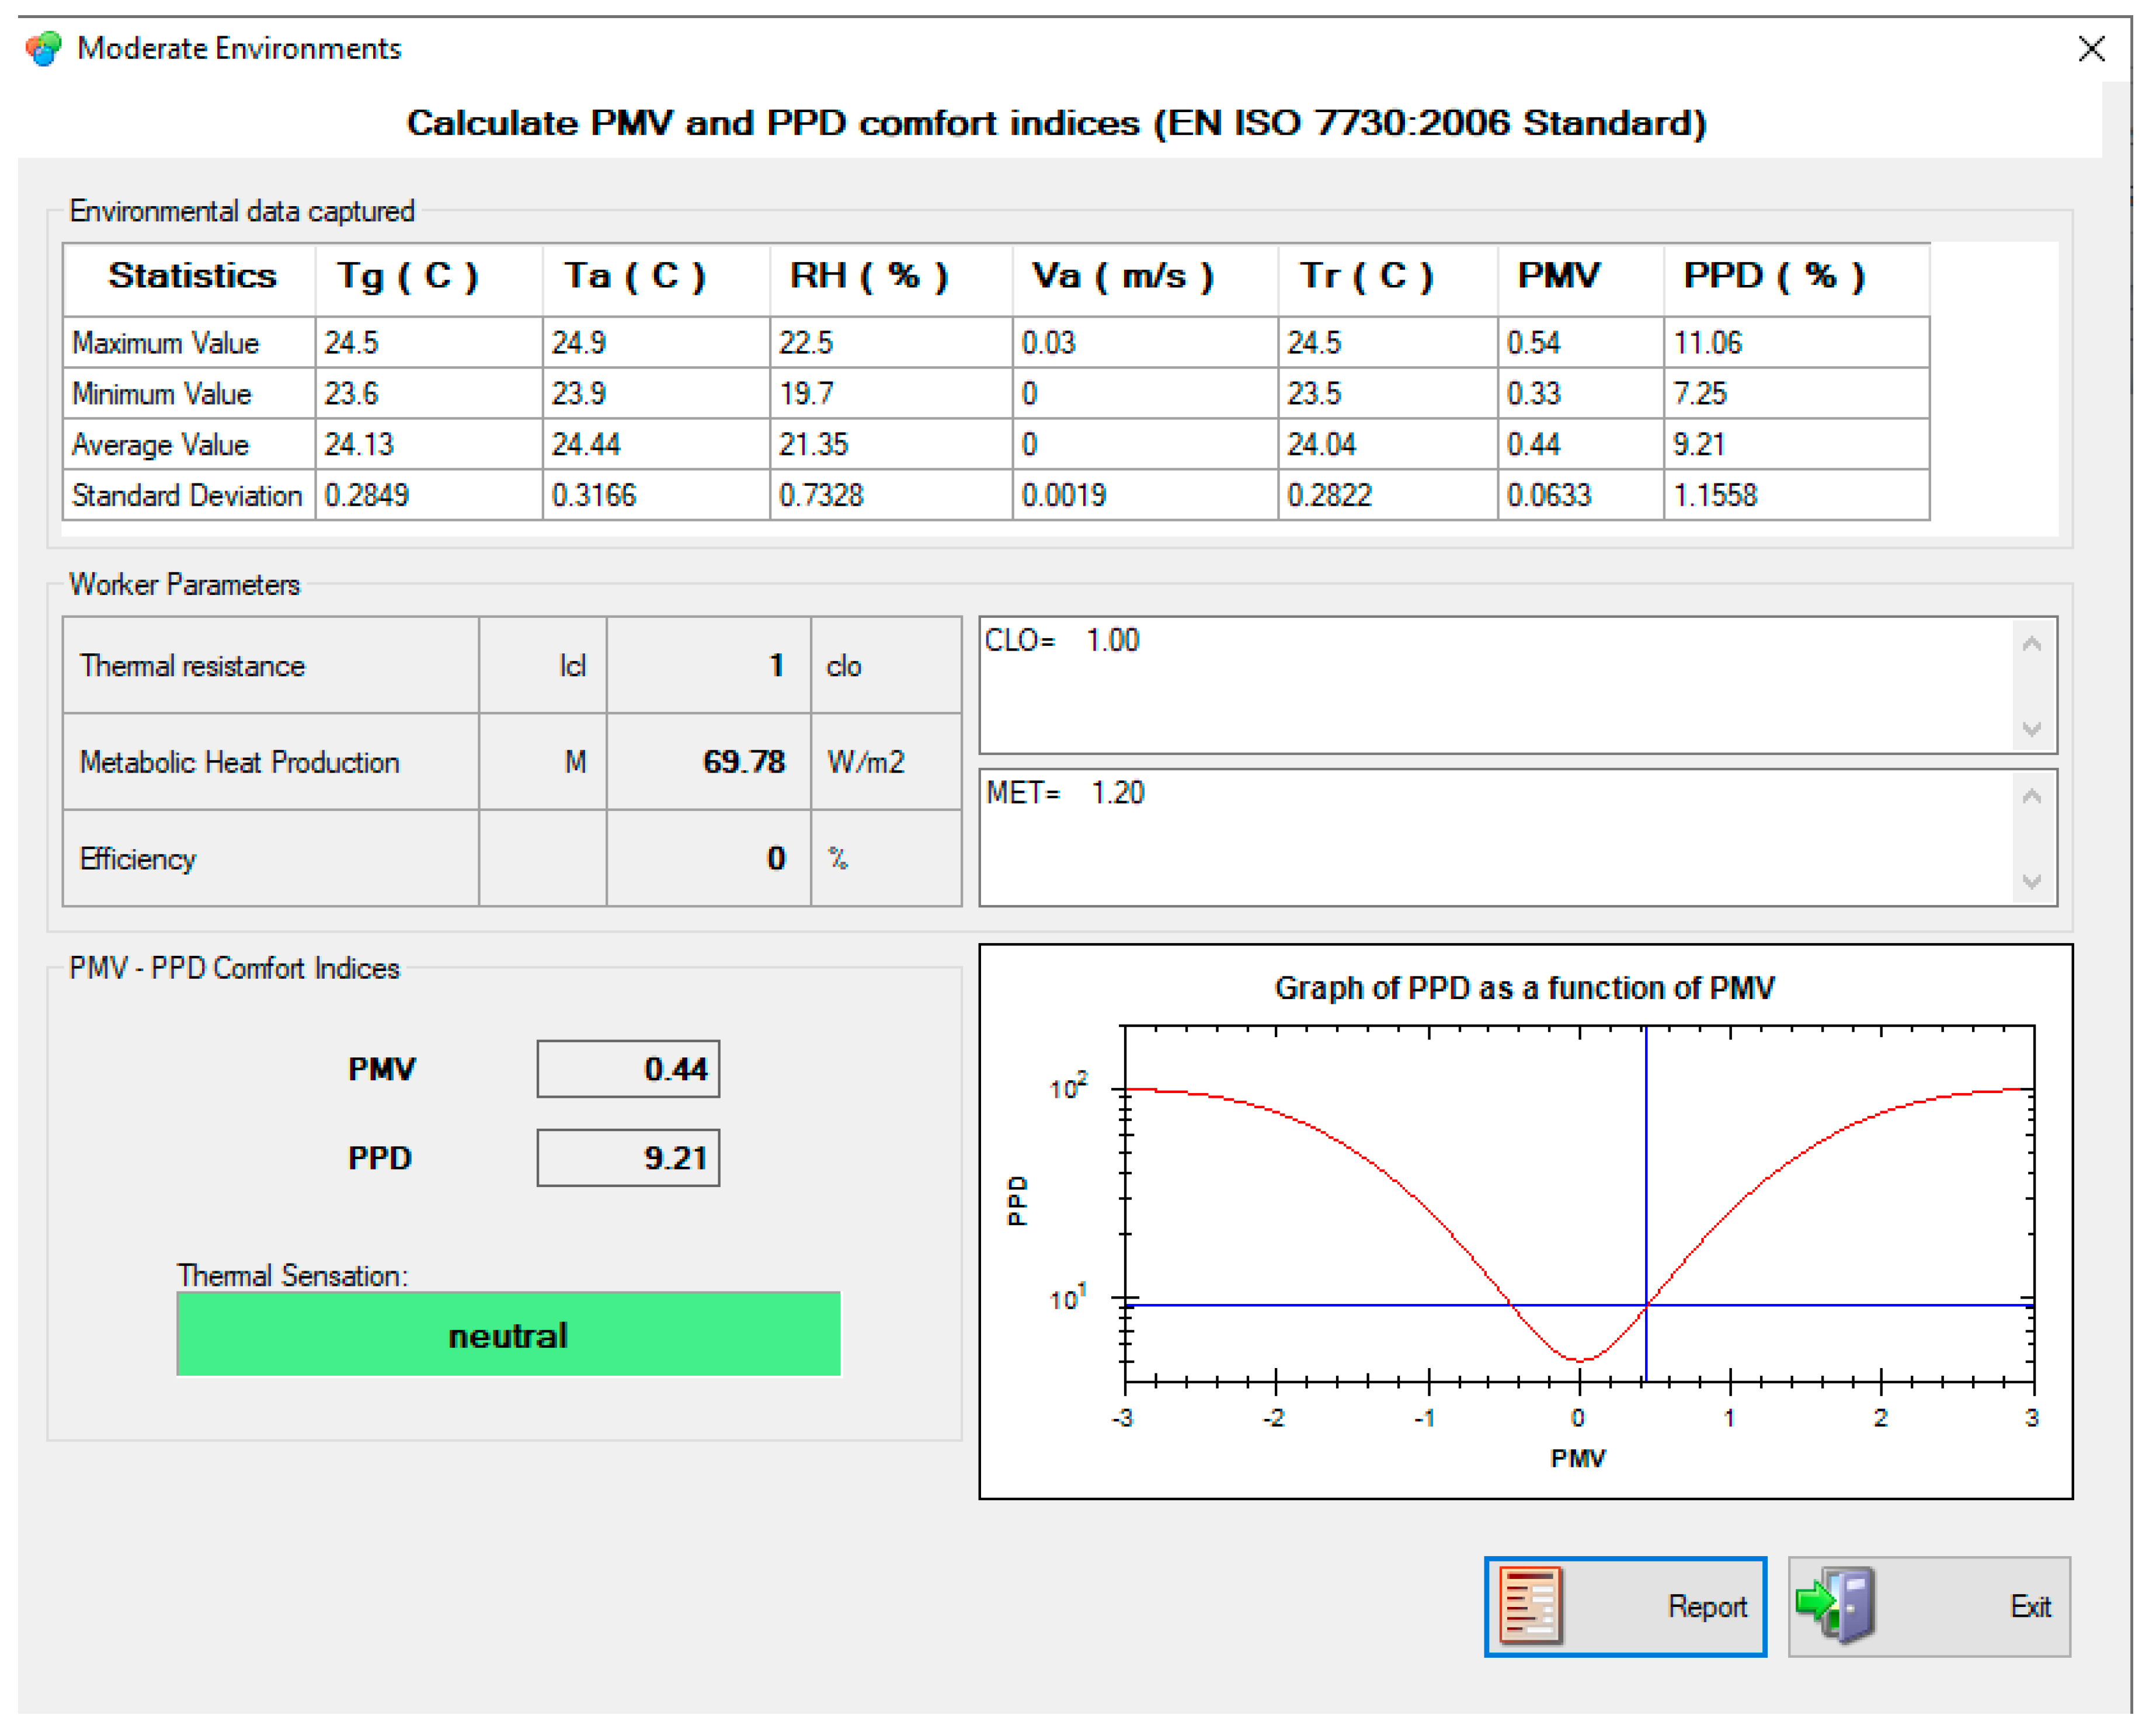Click the Report document icon
Image resolution: width=2156 pixels, height=1736 pixels.
click(1530, 1606)
